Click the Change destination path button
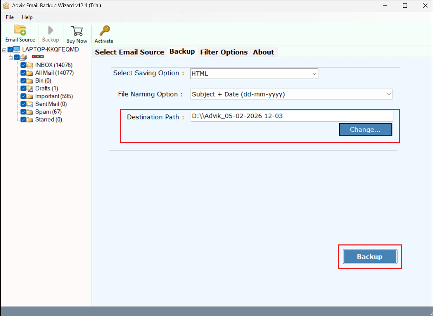The image size is (433, 316). (x=365, y=129)
